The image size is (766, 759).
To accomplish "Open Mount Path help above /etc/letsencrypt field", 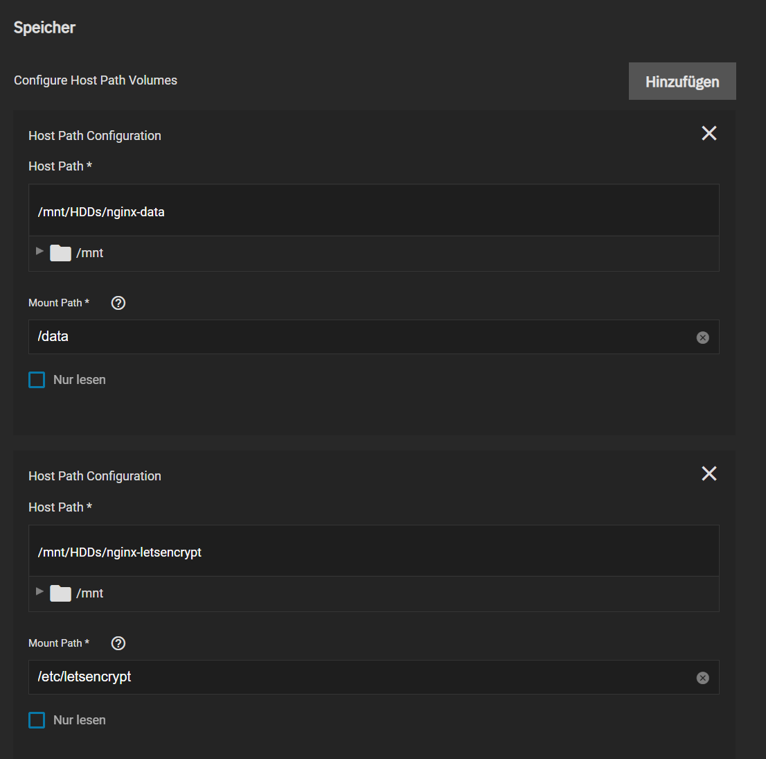I will point(118,643).
